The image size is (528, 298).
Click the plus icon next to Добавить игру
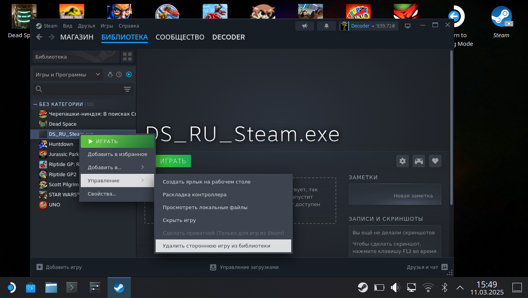click(x=40, y=267)
